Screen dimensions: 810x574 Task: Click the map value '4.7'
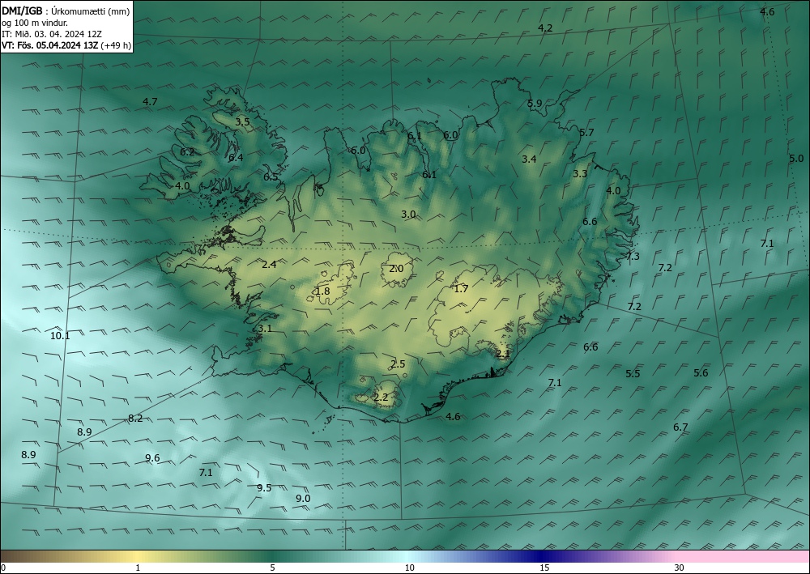(150, 102)
